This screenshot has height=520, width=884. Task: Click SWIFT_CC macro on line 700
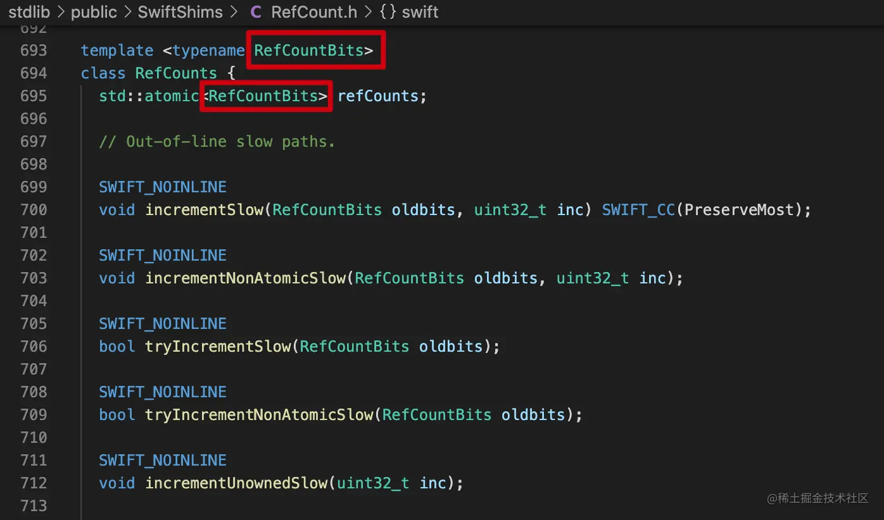point(638,210)
